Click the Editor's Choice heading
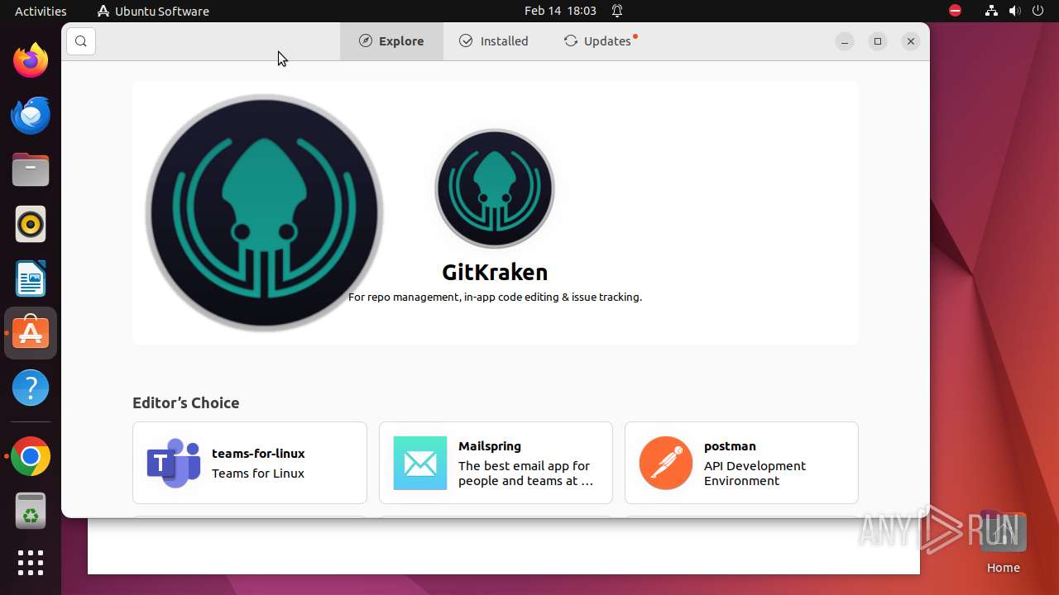The width and height of the screenshot is (1059, 595). click(x=186, y=403)
